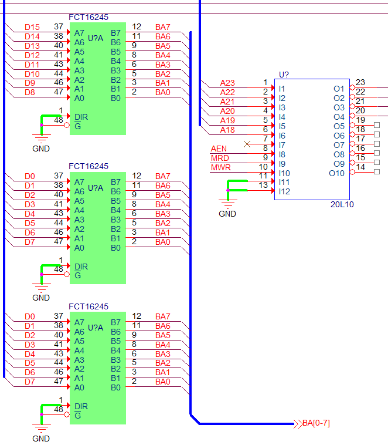Click the I7 input pin name
Screen dimensions: 388x445
click(x=282, y=146)
